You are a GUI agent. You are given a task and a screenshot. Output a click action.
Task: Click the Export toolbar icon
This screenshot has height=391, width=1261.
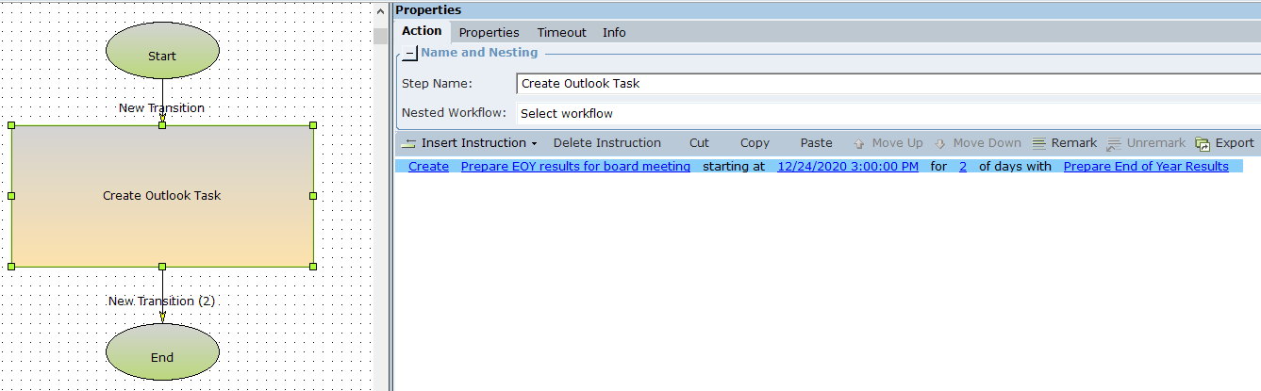(x=1203, y=144)
